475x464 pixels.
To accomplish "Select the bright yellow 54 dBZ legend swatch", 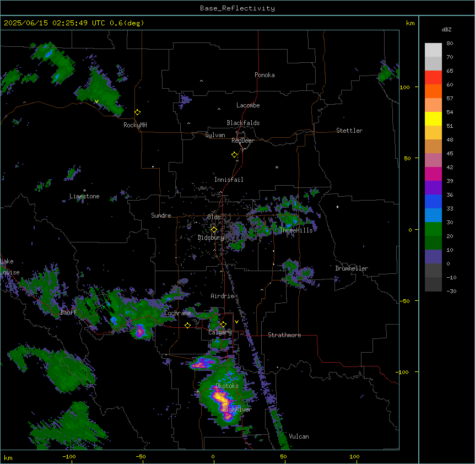I will point(433,118).
